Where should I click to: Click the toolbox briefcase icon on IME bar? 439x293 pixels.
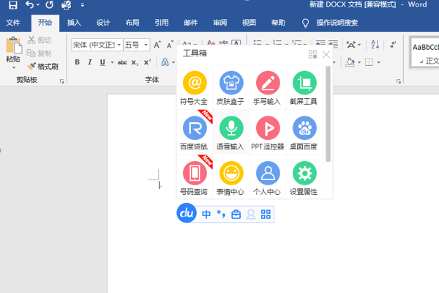pos(236,215)
